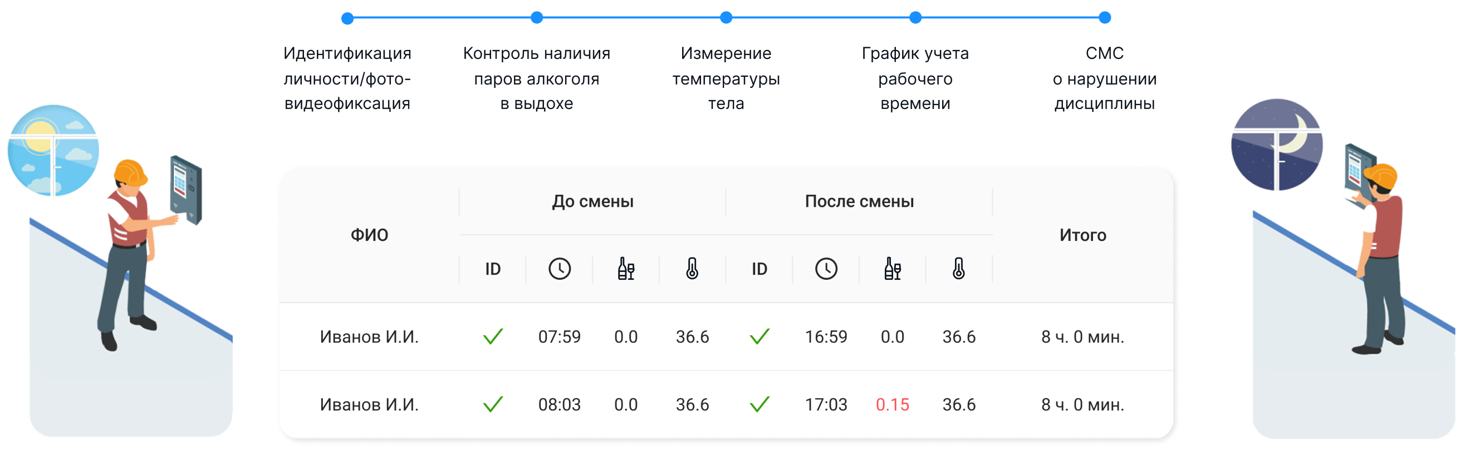Click the thermometer icon under После смены

(959, 269)
